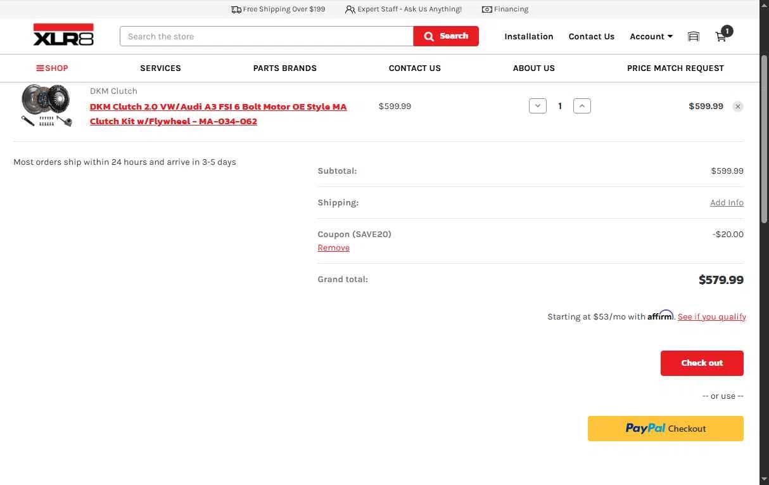769x485 pixels.
Task: Focus the Search the store field
Action: 267,36
